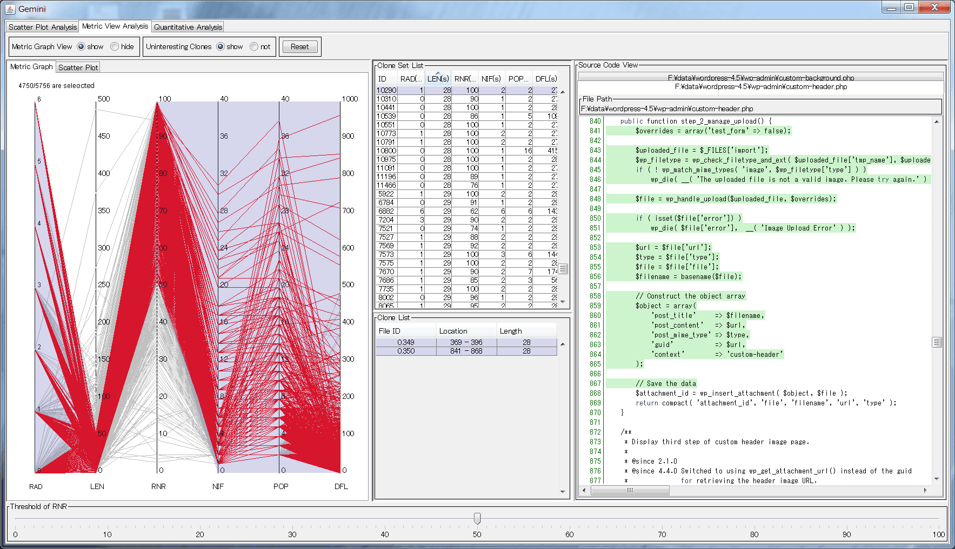Switch to Scatter Plot Analysis tab

[43, 27]
